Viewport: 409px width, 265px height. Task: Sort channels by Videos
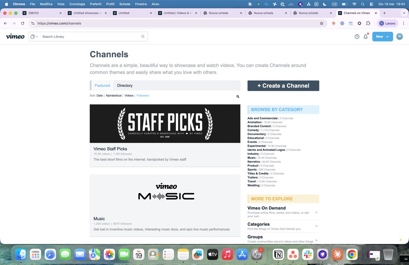pos(129,95)
